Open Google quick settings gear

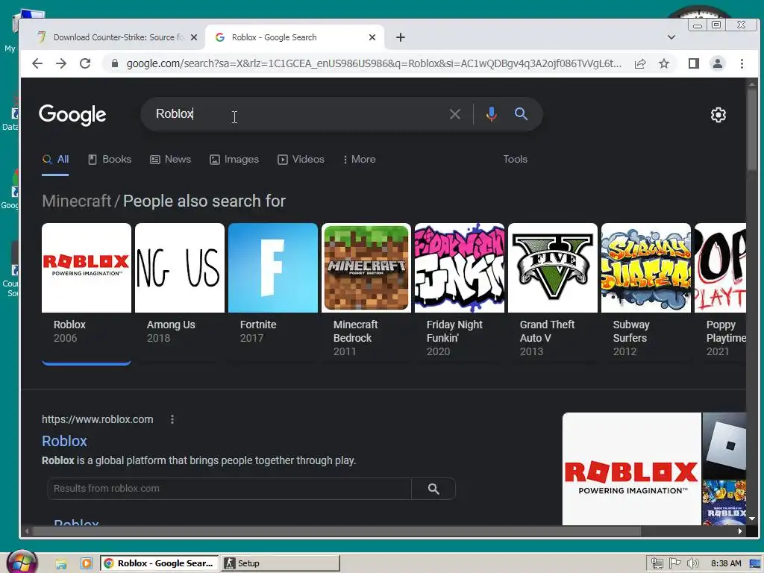point(718,114)
